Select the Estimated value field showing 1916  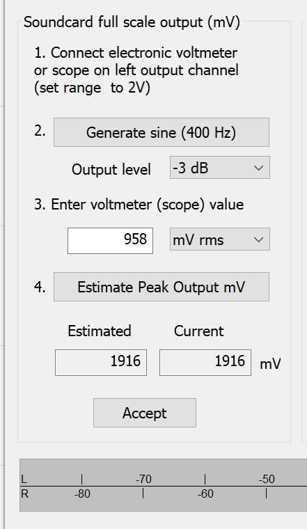tap(101, 363)
